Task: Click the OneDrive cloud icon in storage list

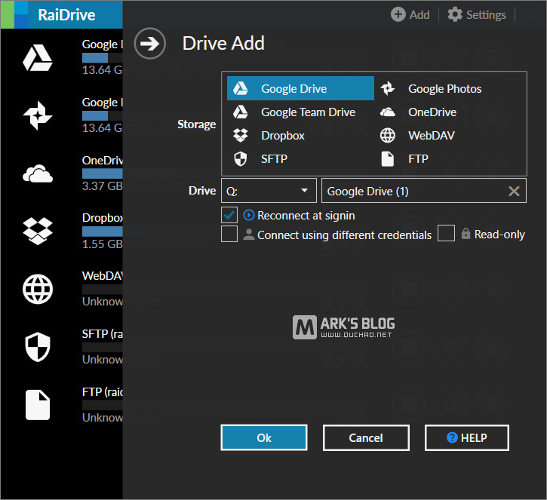Action: pos(388,112)
